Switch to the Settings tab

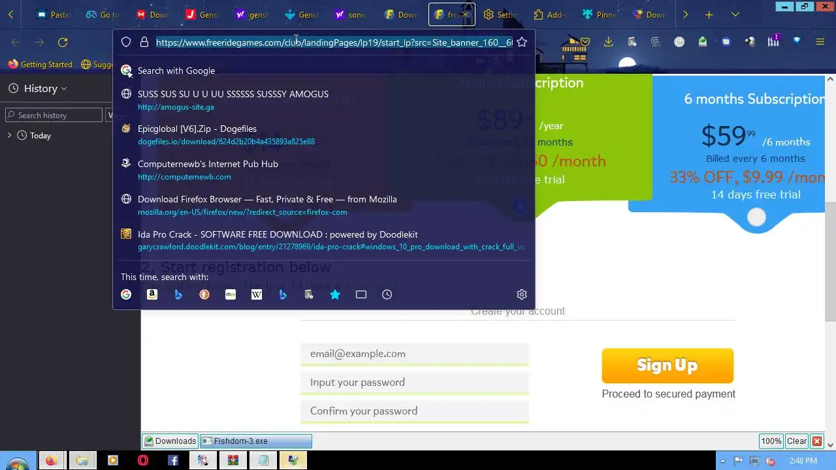tap(500, 14)
